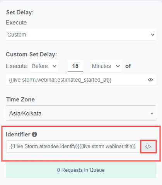Image resolution: width=162 pixels, height=185 pixels.
Task: Click the info icon beside Identifier
Action: (34, 134)
